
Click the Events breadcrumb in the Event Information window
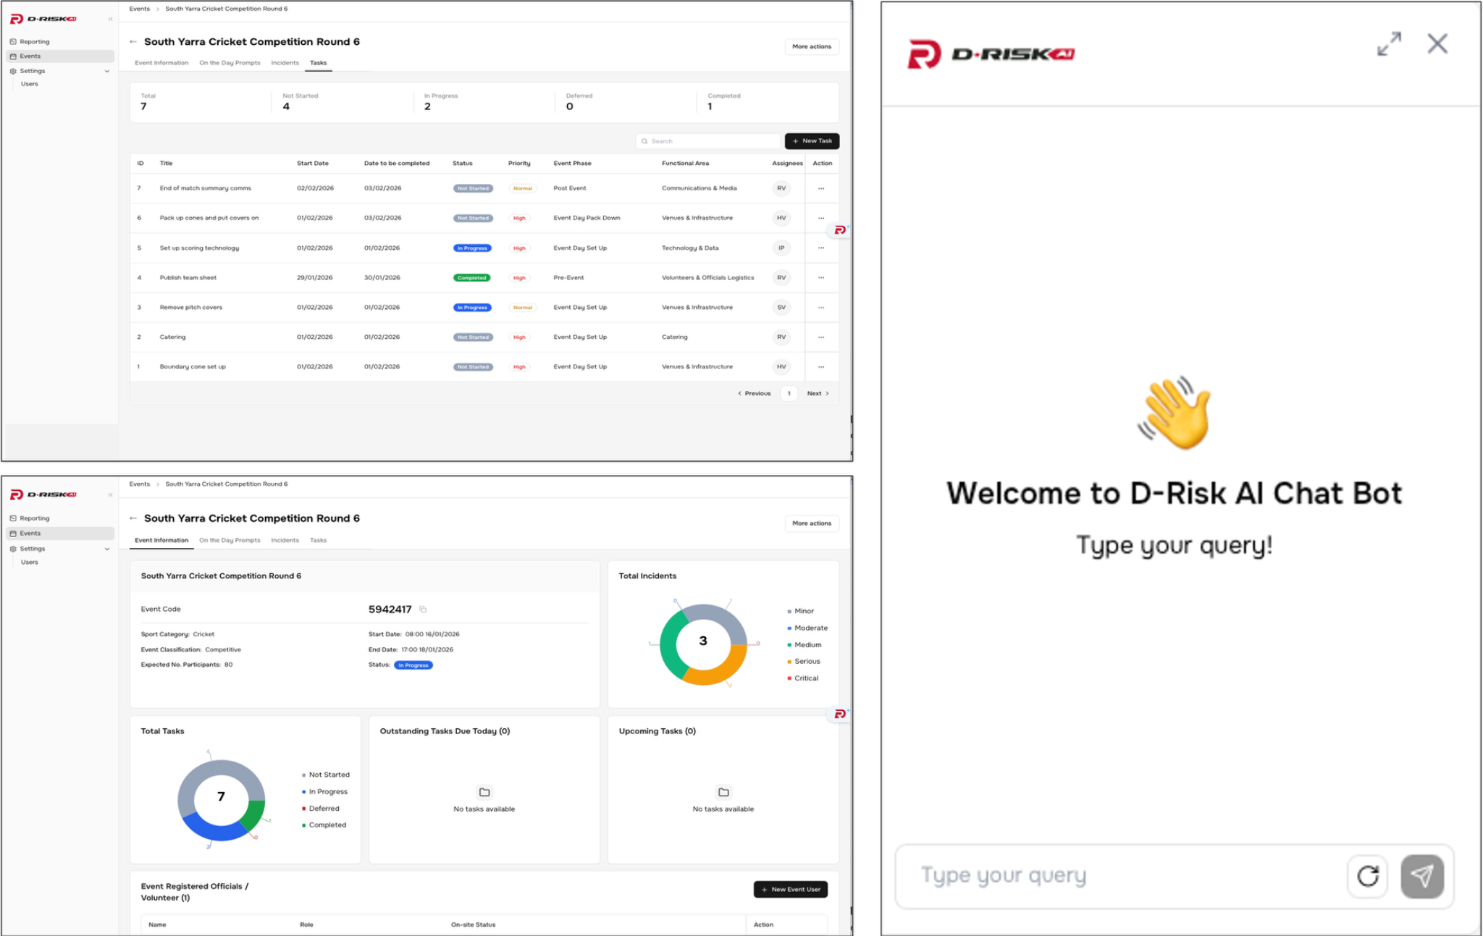[140, 484]
